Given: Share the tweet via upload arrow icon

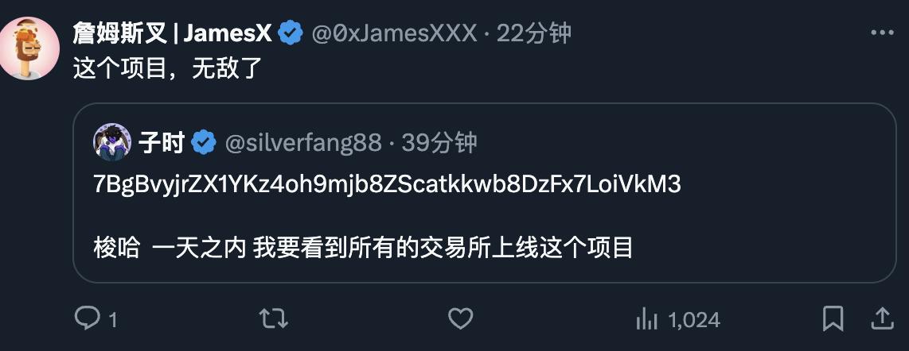Looking at the screenshot, I should (x=882, y=318).
